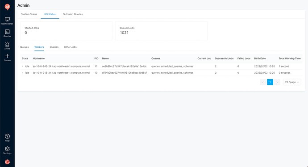The image size is (308, 167).
Task: Go to previous page arrow
Action: pyautogui.click(x=263, y=82)
